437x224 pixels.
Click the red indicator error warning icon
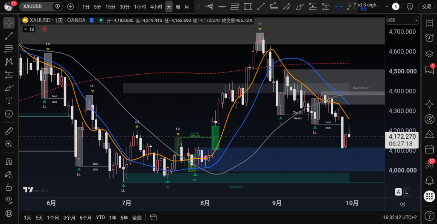tap(44, 29)
